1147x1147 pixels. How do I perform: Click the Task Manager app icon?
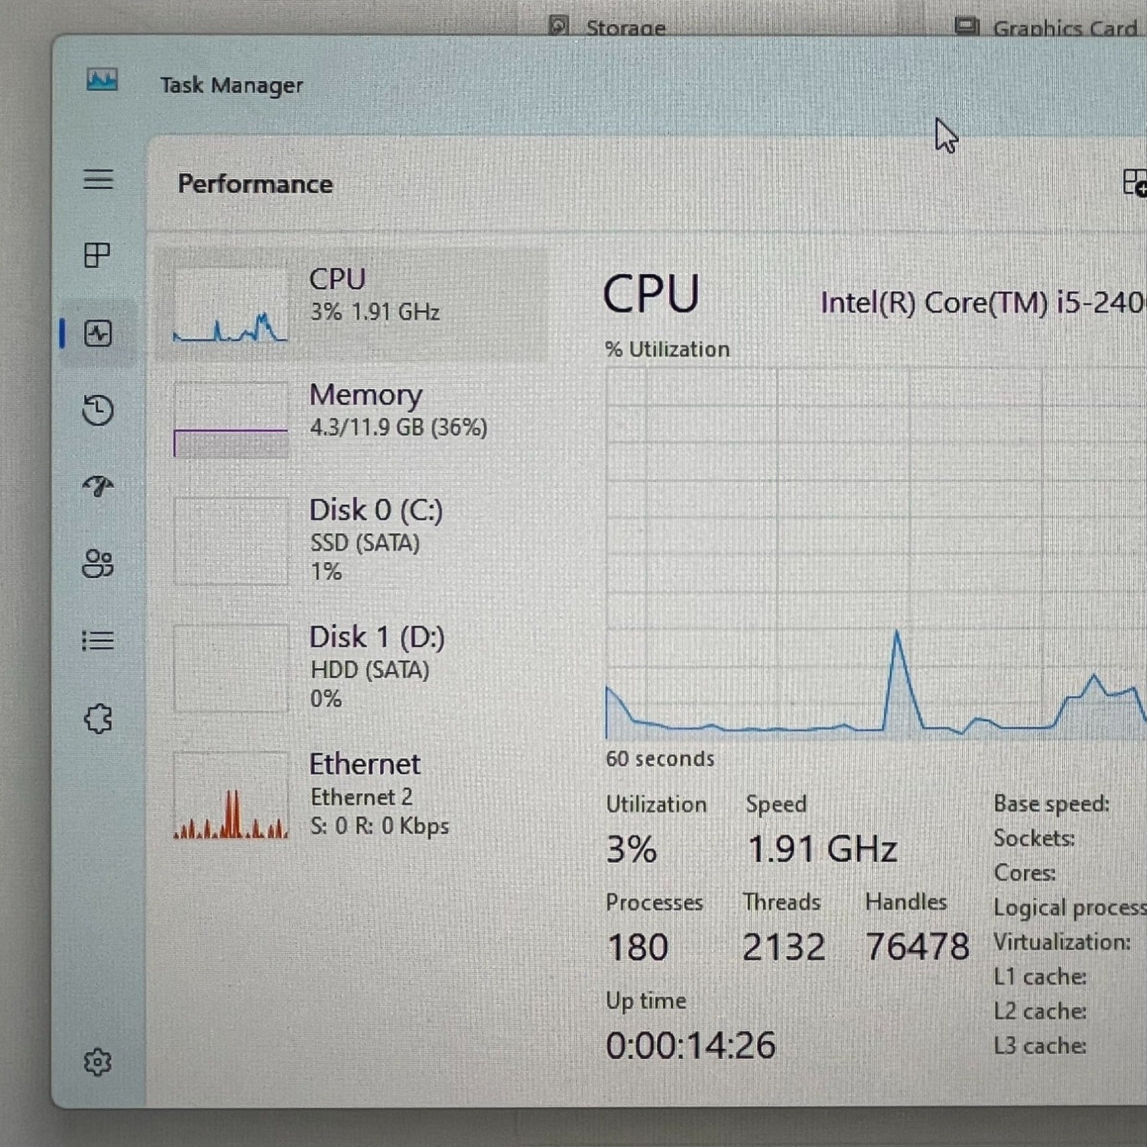[102, 80]
